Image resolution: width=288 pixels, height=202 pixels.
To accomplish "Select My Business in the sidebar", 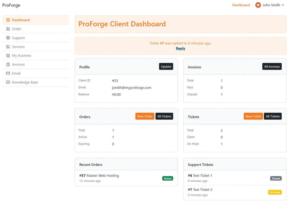I will coord(36,55).
